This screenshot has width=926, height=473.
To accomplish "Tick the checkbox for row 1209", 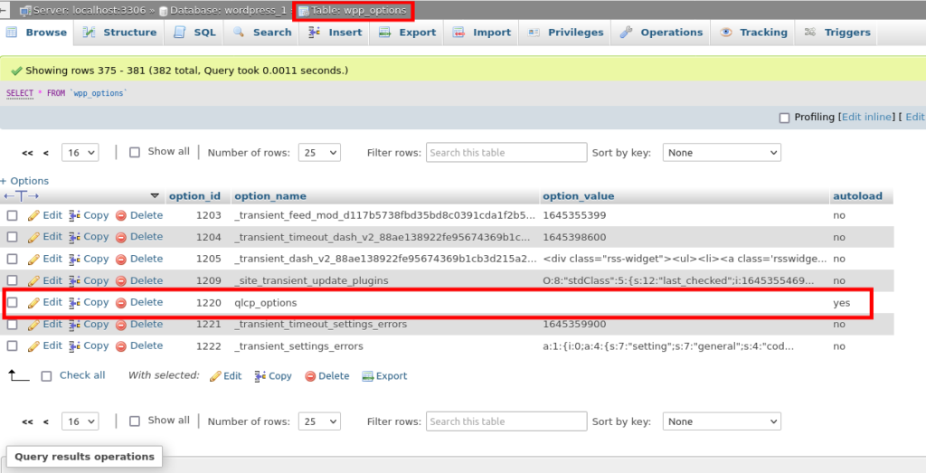I will (x=12, y=281).
